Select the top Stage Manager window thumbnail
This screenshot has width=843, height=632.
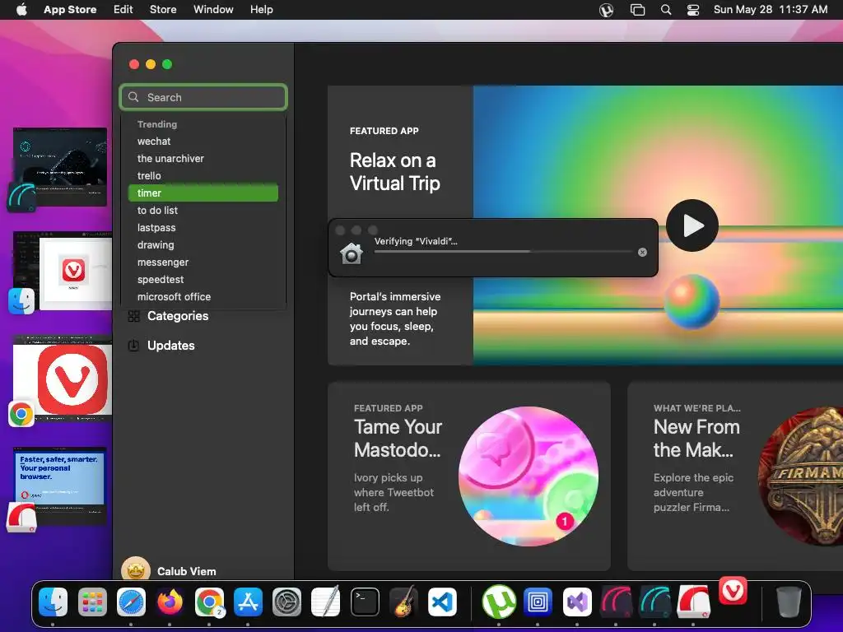point(59,167)
